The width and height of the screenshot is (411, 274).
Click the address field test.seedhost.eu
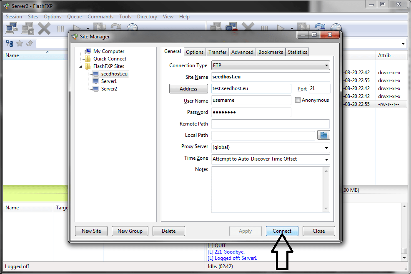tap(251, 88)
